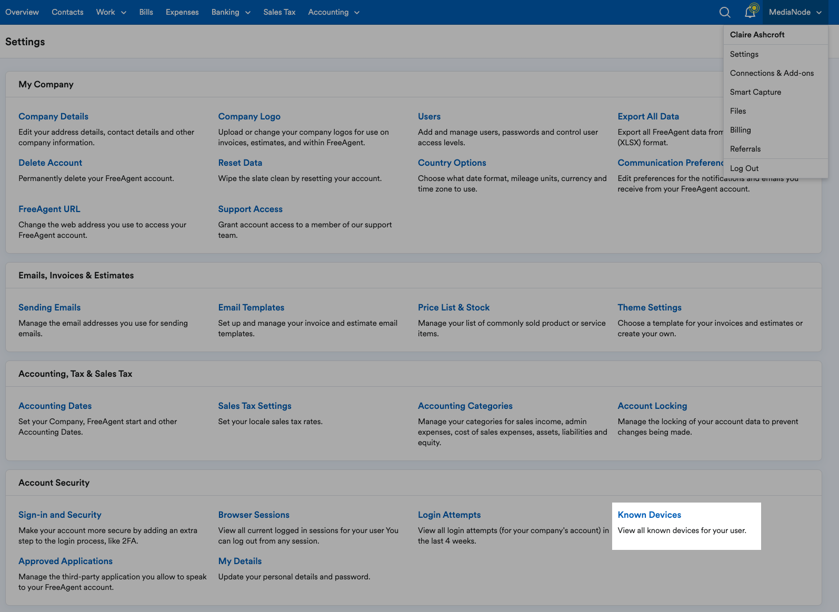The image size is (839, 612).
Task: Open the Company Logo link
Action: coord(249,116)
